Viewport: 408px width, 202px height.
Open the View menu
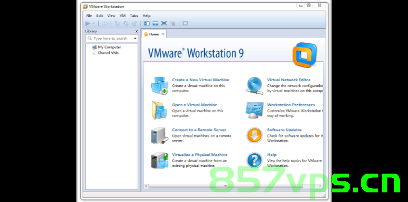(x=111, y=15)
